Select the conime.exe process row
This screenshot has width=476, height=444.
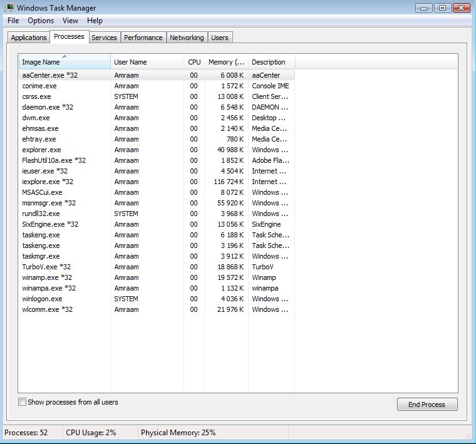tap(157, 86)
